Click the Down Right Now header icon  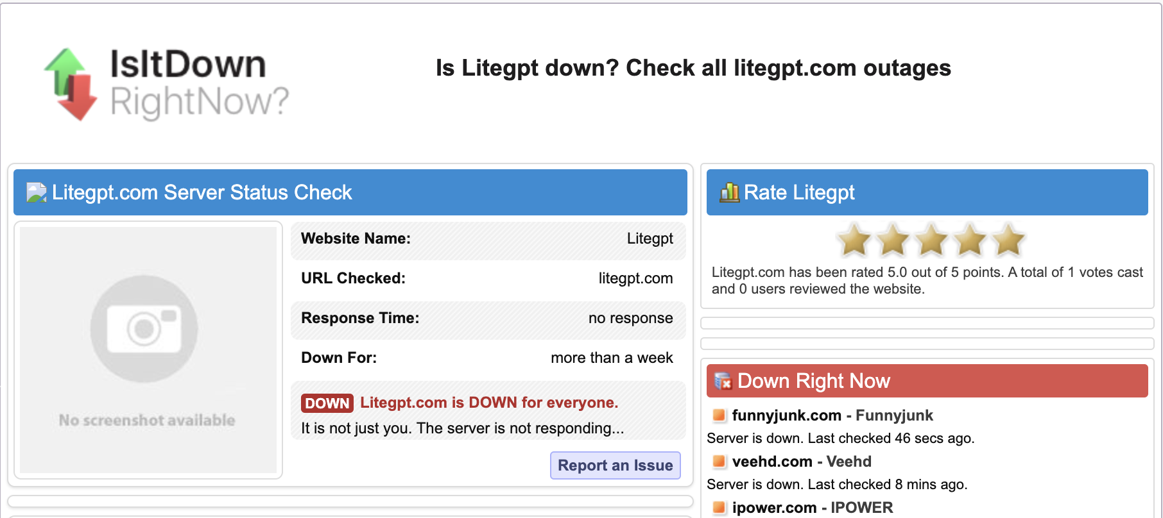(x=723, y=381)
